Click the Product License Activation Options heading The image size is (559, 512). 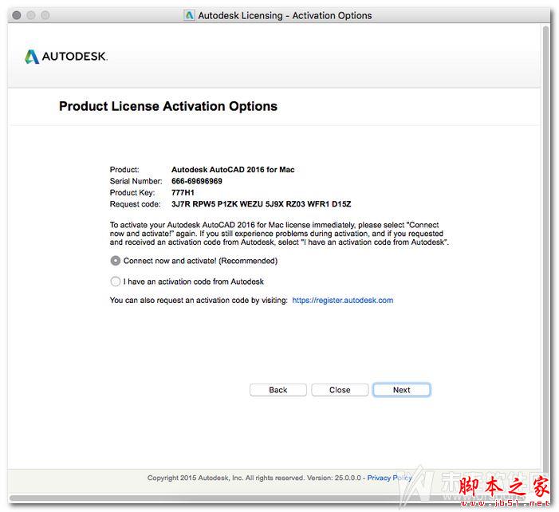[x=168, y=106]
